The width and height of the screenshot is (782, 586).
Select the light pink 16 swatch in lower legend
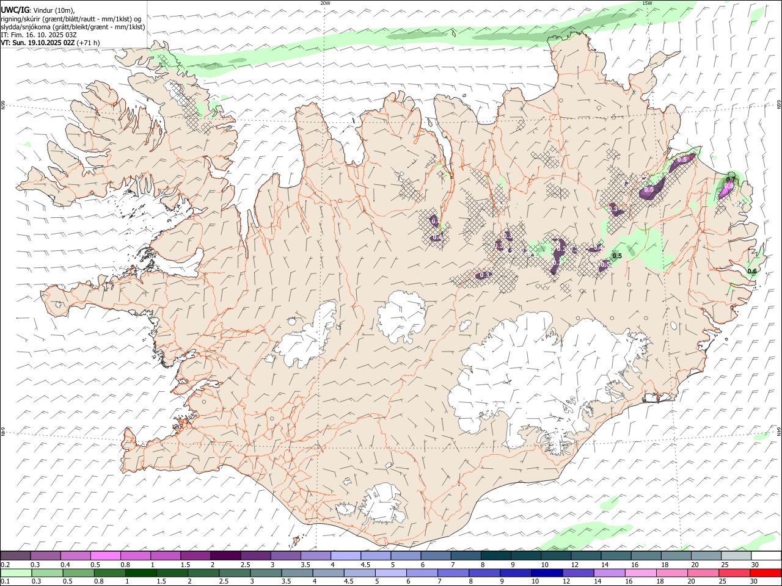[x=640, y=573]
